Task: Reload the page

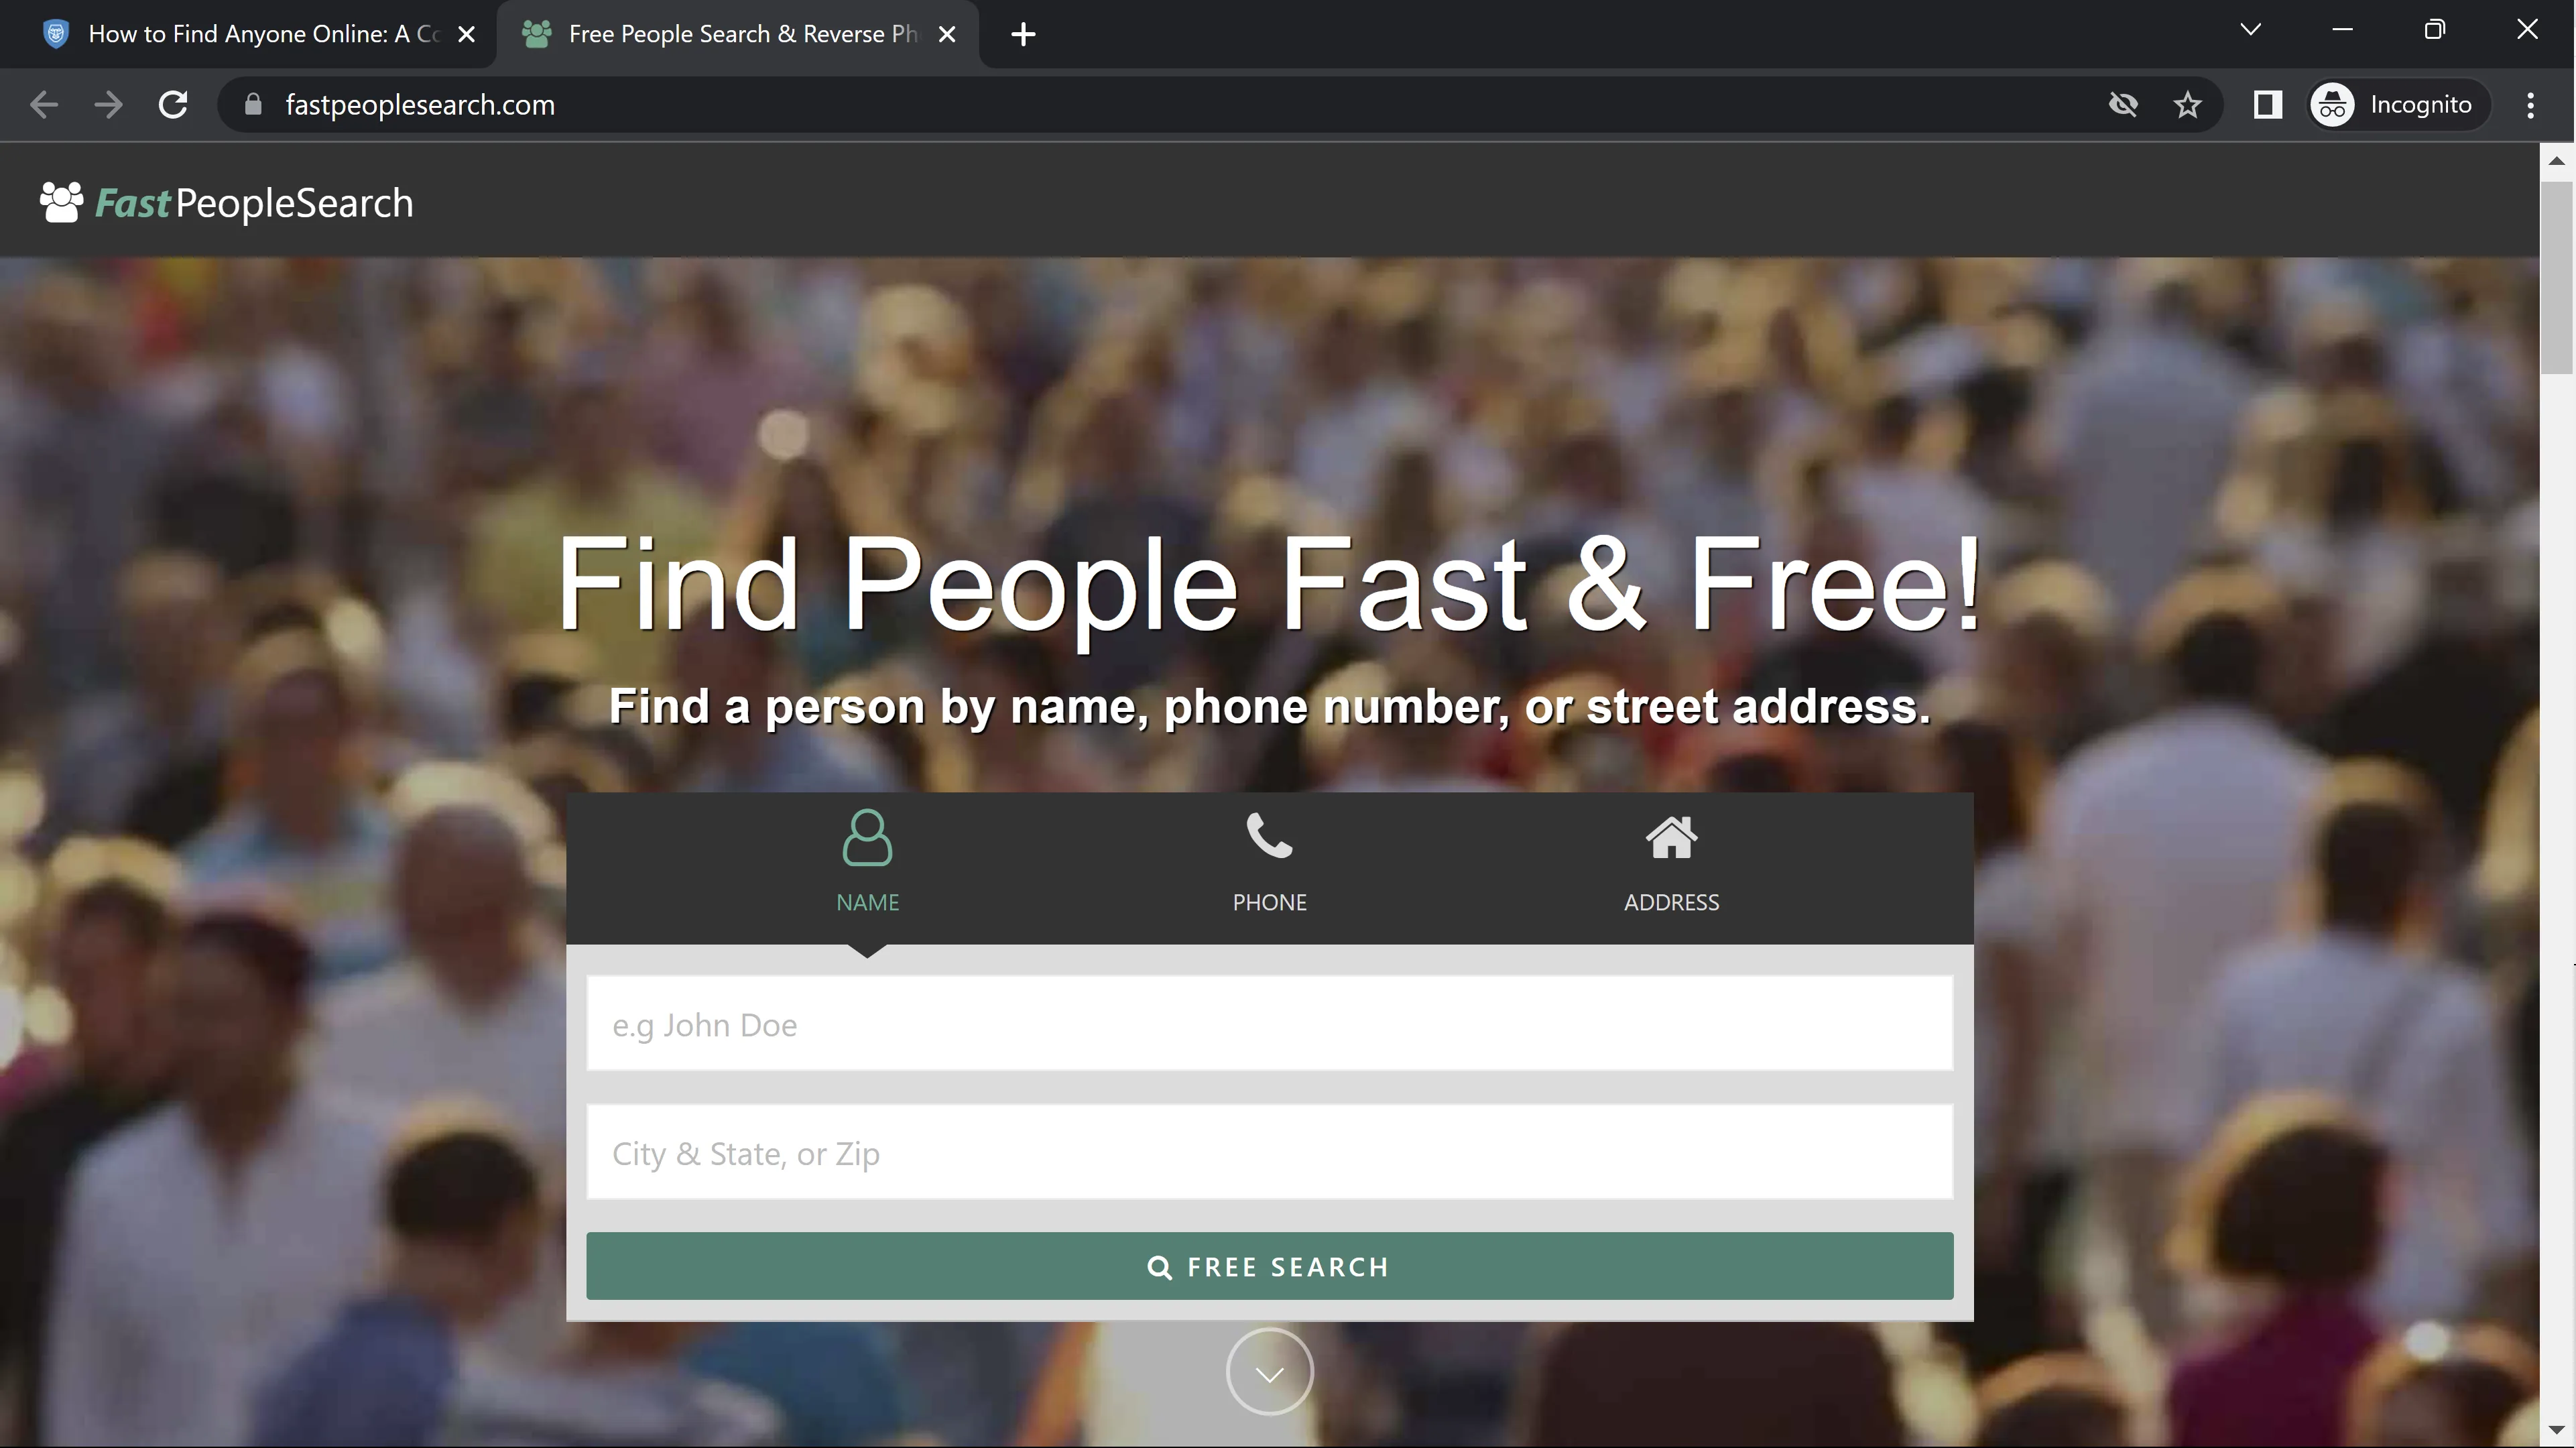Action: point(173,105)
